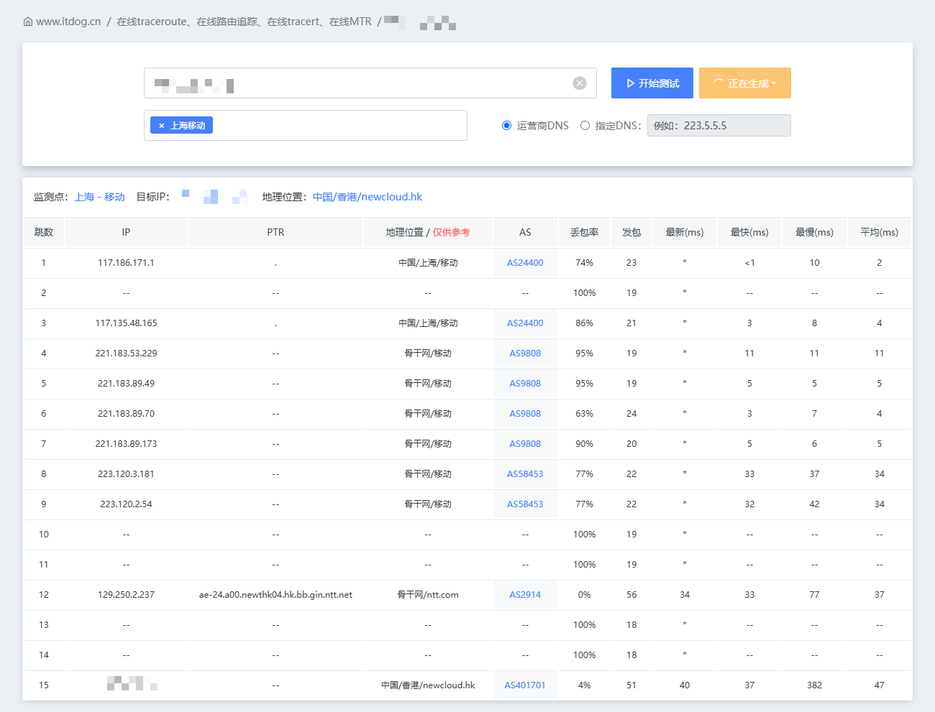The width and height of the screenshot is (935, 712).
Task: Click the 骨干网/ntt.com location cell
Action: tap(428, 595)
